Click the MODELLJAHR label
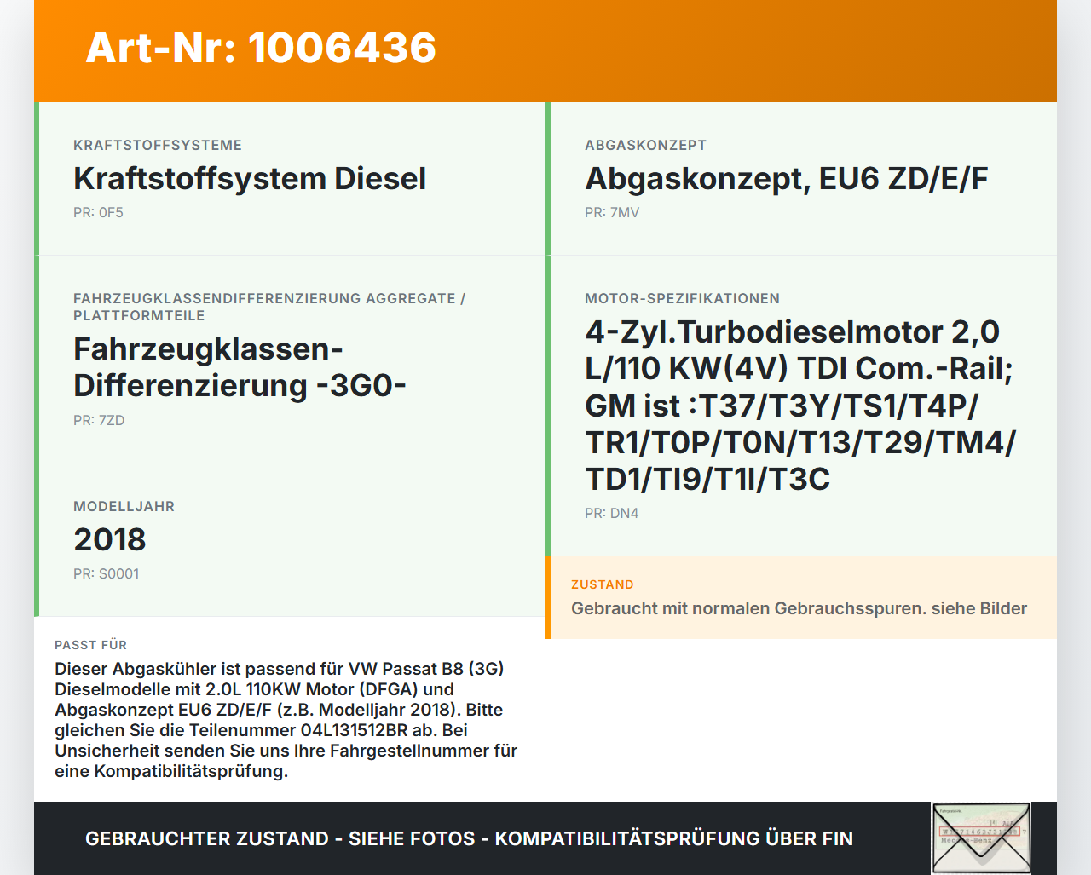Viewport: 1091px width, 875px height. [124, 506]
